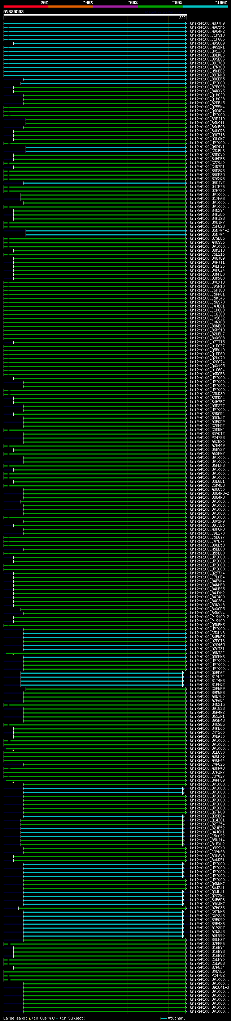Click the cyan ~100% identity legend bar

point(205,7)
